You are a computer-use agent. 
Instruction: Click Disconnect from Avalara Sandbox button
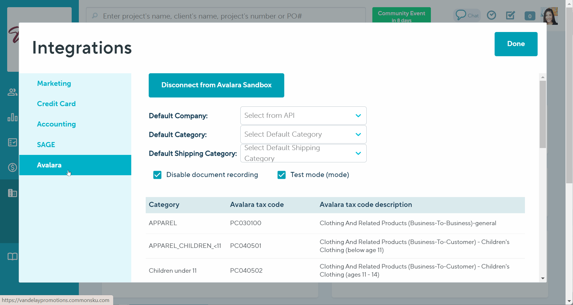(x=216, y=85)
